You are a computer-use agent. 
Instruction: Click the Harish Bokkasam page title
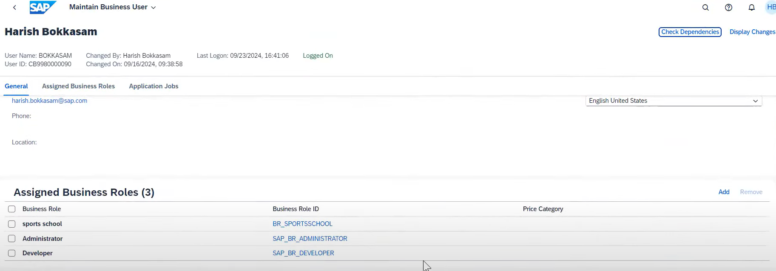pos(51,32)
